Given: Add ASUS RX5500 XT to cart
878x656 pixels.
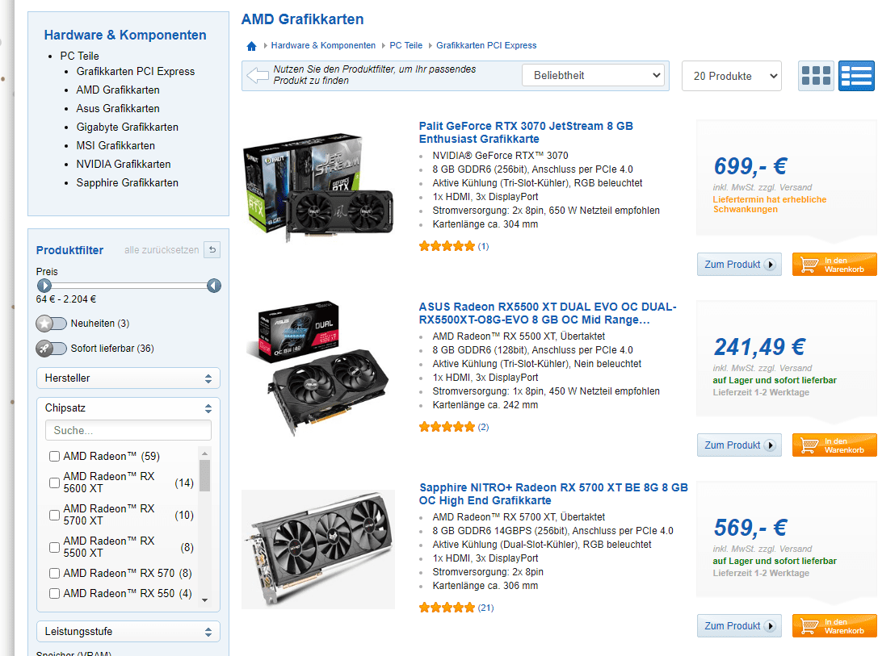Looking at the screenshot, I should (x=834, y=445).
